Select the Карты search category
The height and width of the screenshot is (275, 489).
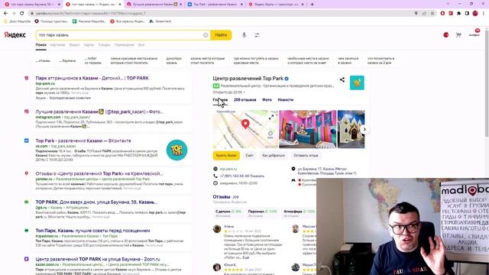coord(89,45)
